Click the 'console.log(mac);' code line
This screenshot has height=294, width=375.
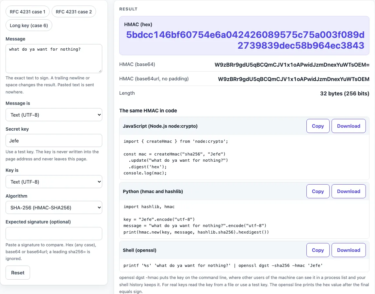(x=145, y=173)
